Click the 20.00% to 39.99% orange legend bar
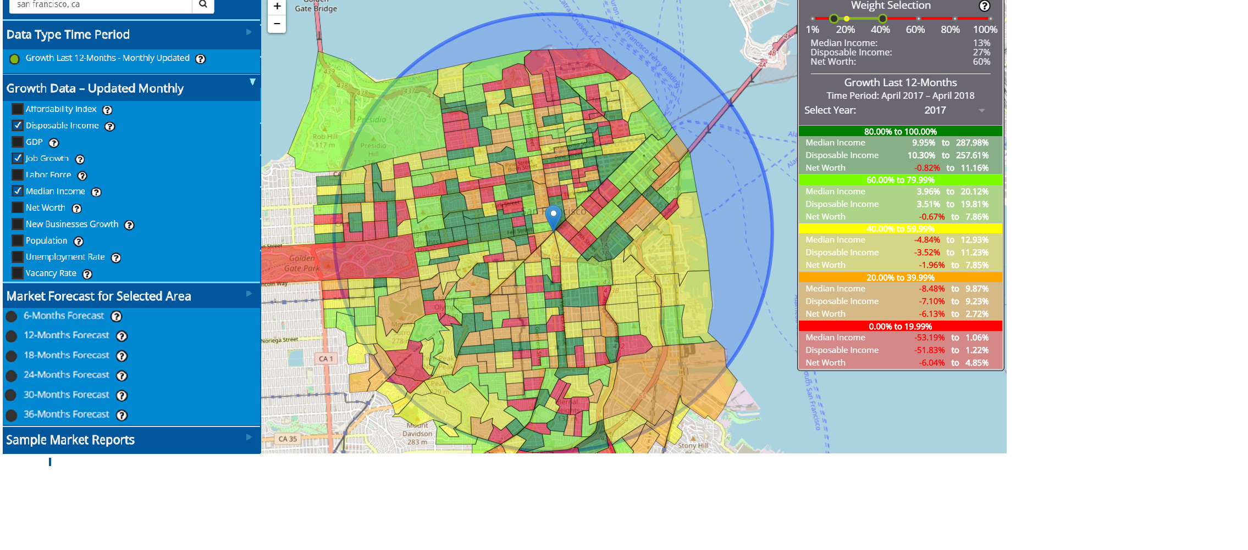1248x550 pixels. tap(901, 278)
